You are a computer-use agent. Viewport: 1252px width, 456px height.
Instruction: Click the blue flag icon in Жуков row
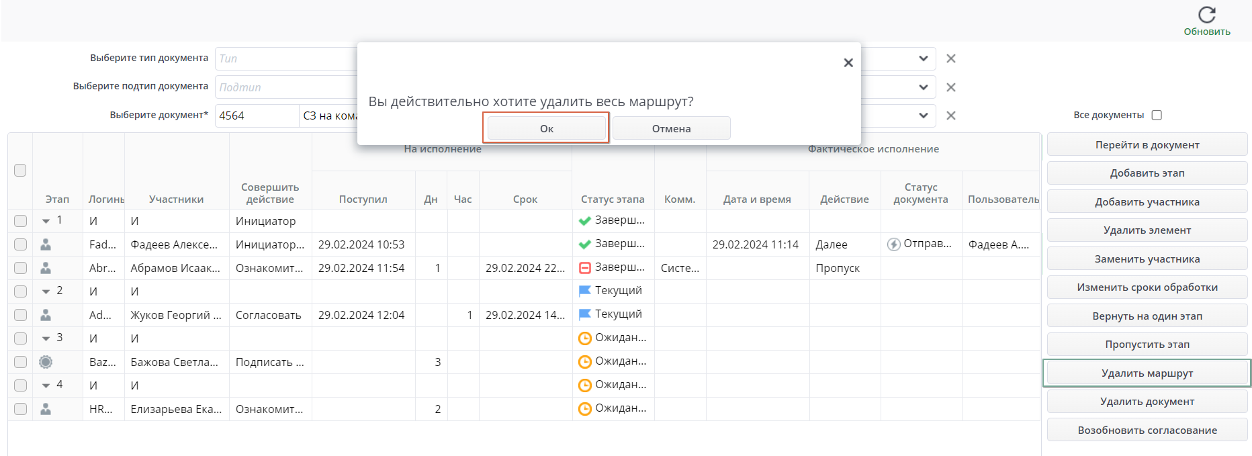[x=585, y=314]
